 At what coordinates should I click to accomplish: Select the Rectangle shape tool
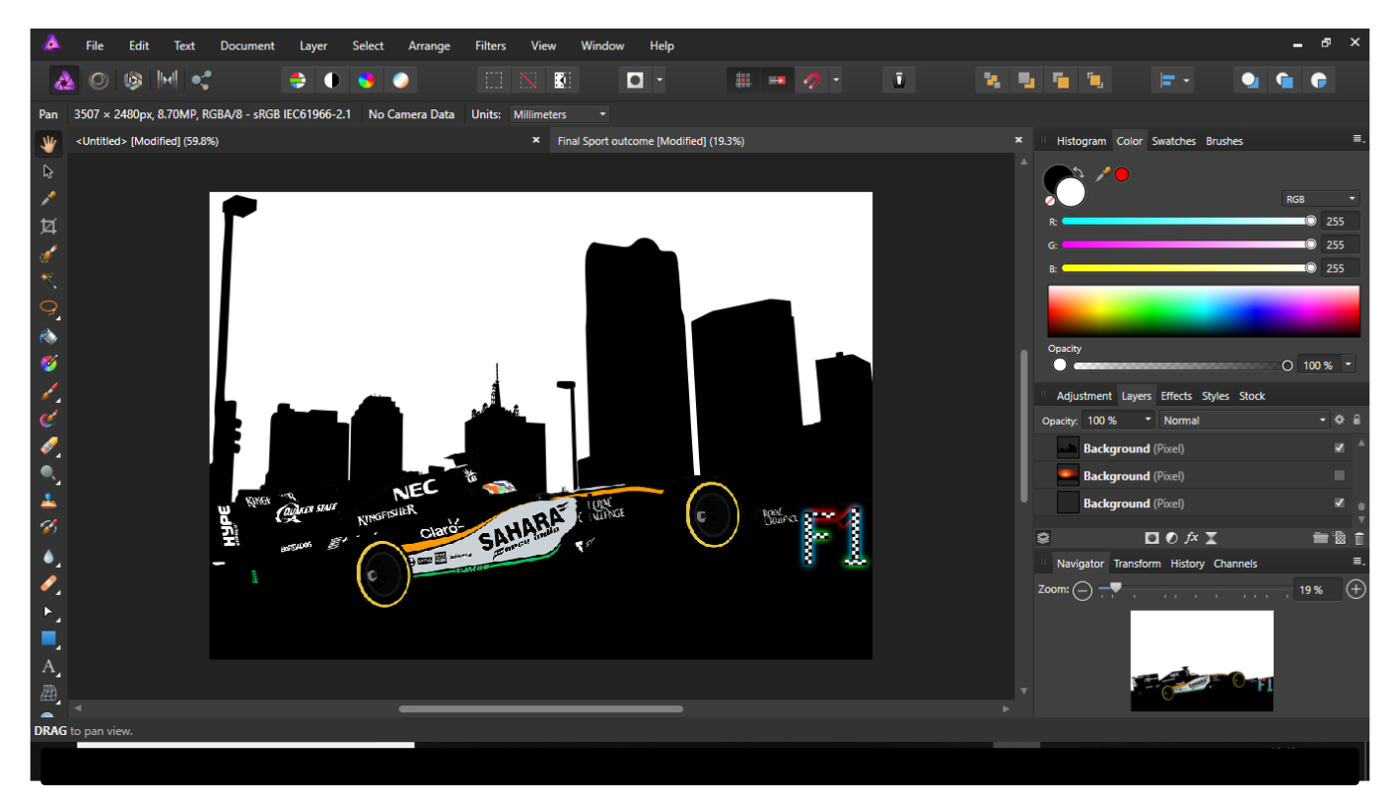[48, 638]
